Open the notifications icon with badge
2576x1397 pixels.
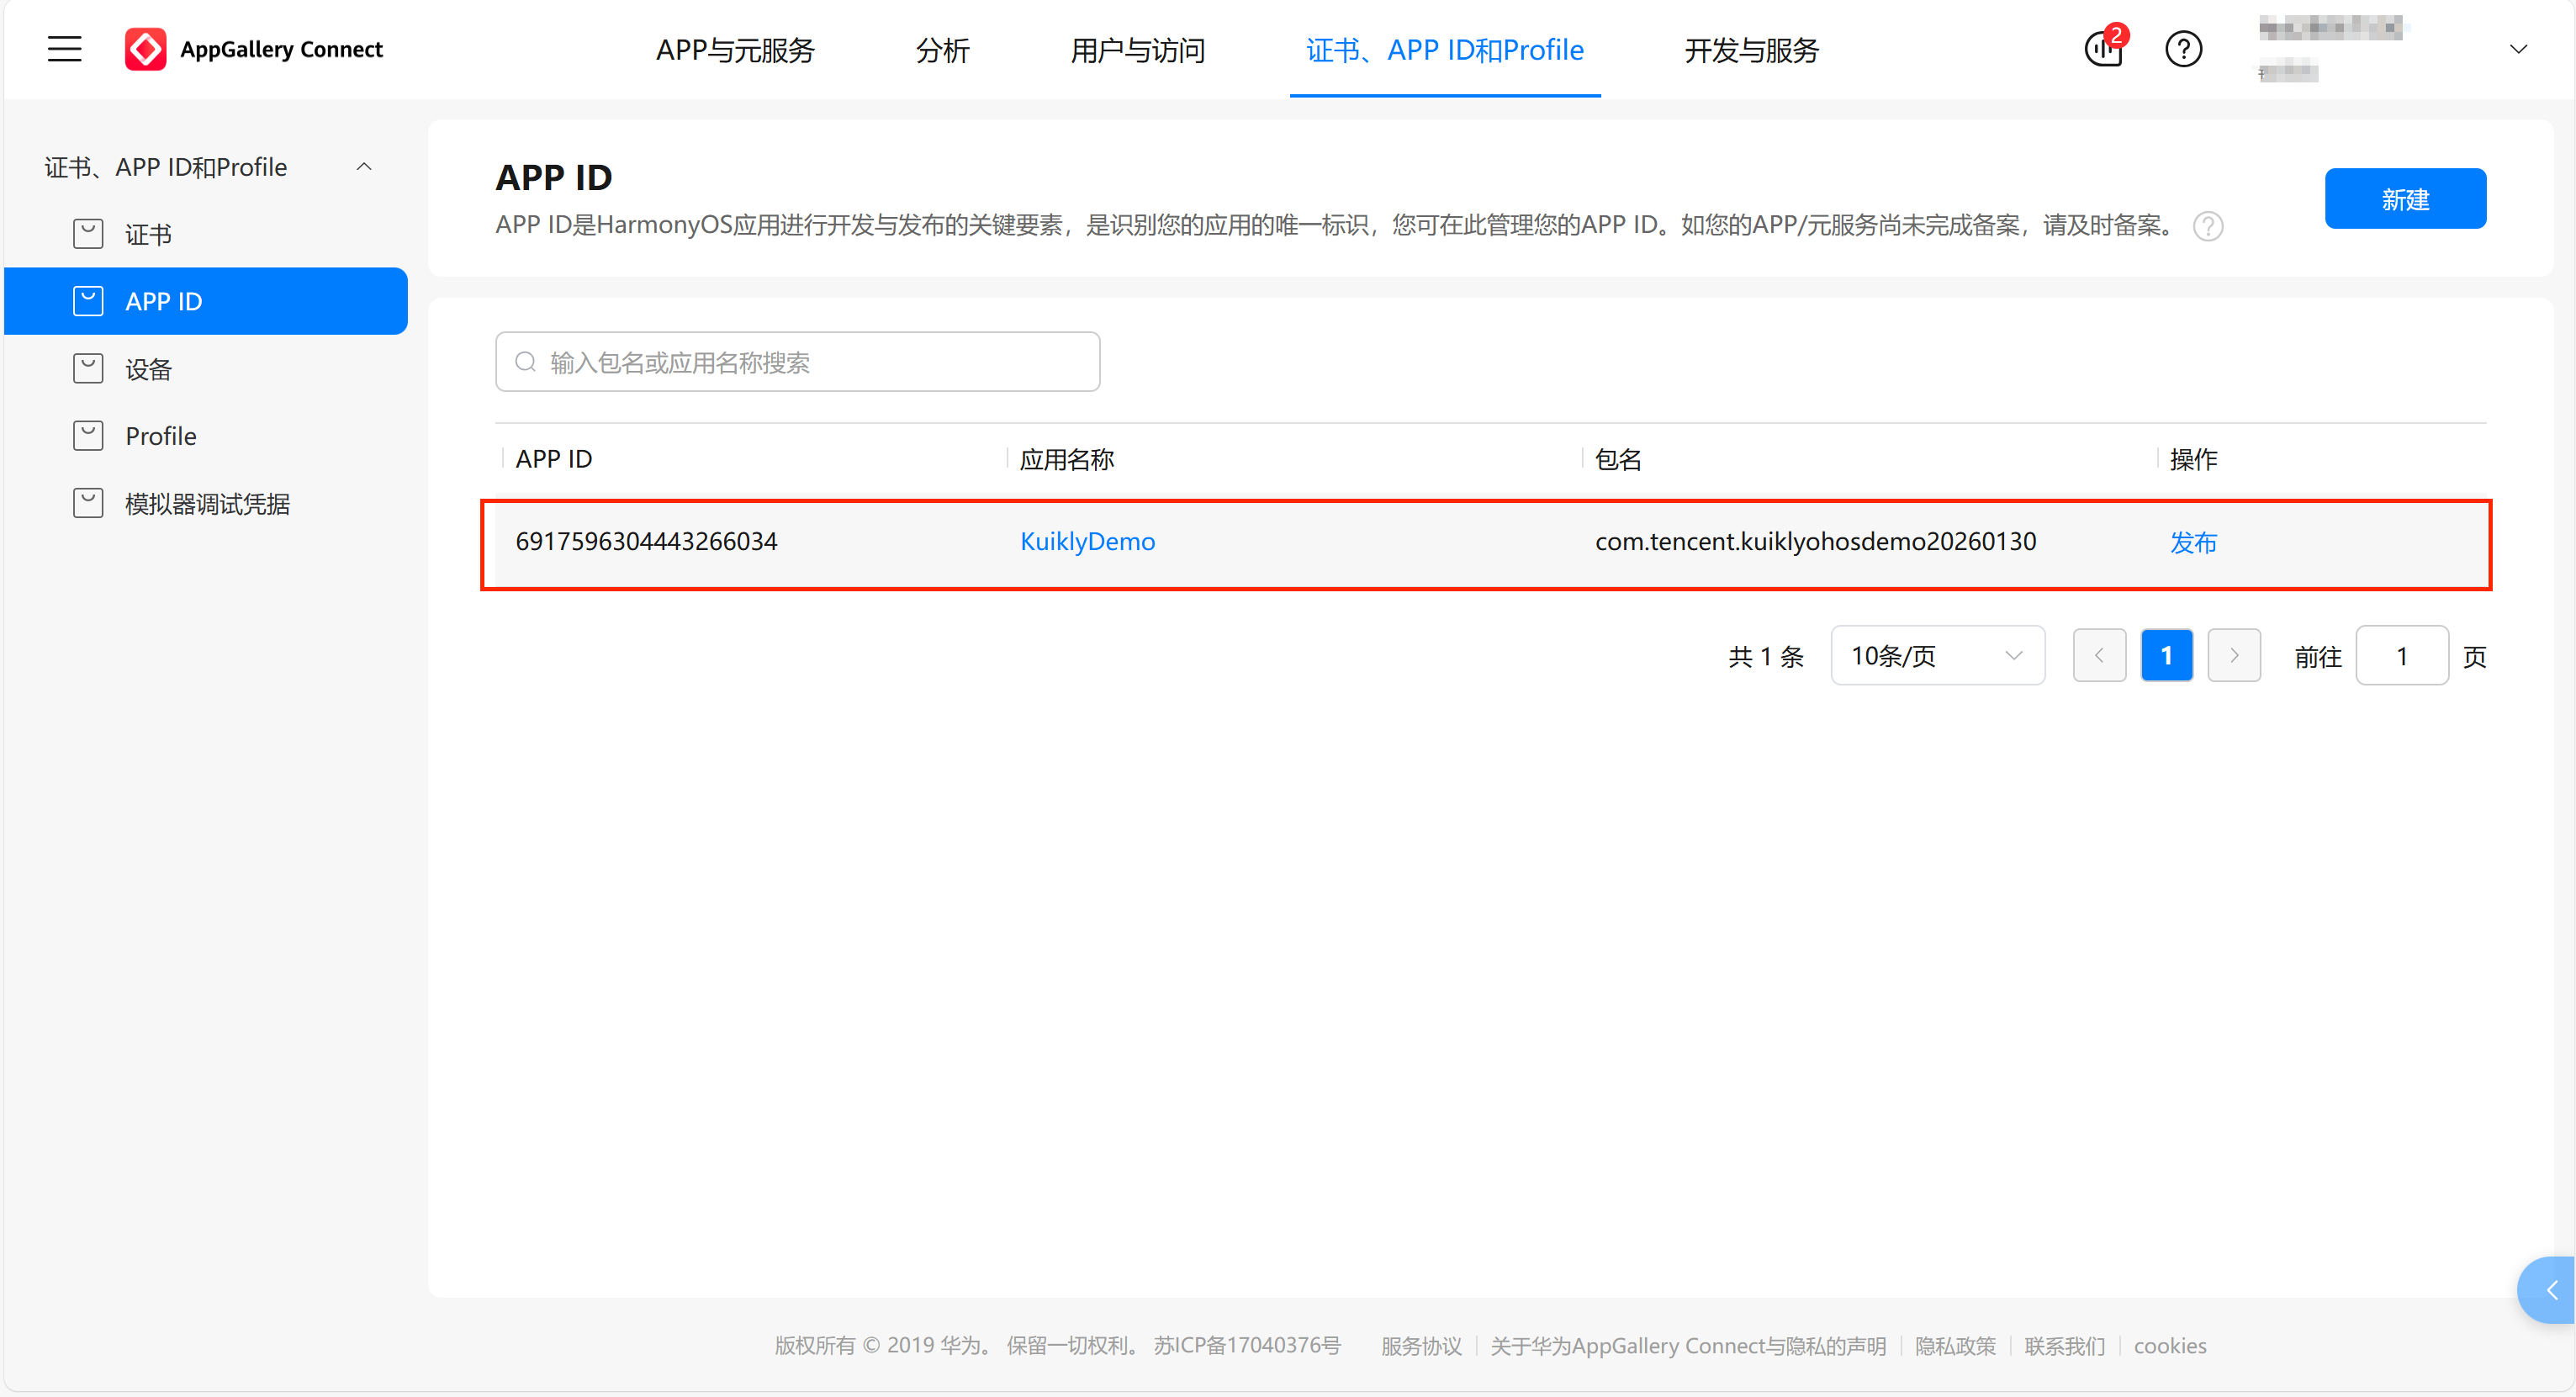[2104, 49]
